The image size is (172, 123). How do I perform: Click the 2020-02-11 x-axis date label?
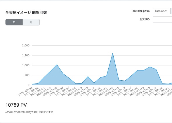coord(87,91)
